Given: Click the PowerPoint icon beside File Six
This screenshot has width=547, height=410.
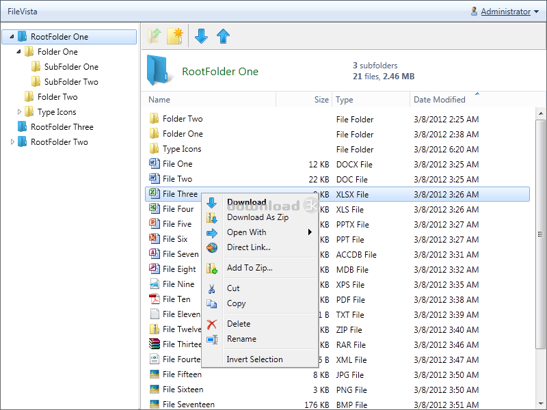Looking at the screenshot, I should point(155,238).
